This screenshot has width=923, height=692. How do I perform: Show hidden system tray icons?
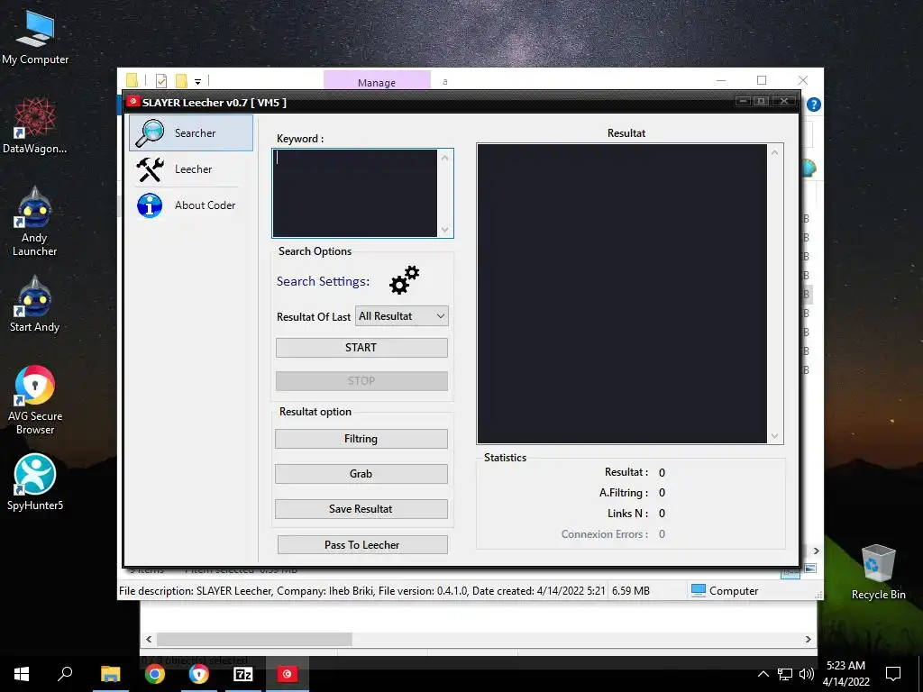point(763,674)
